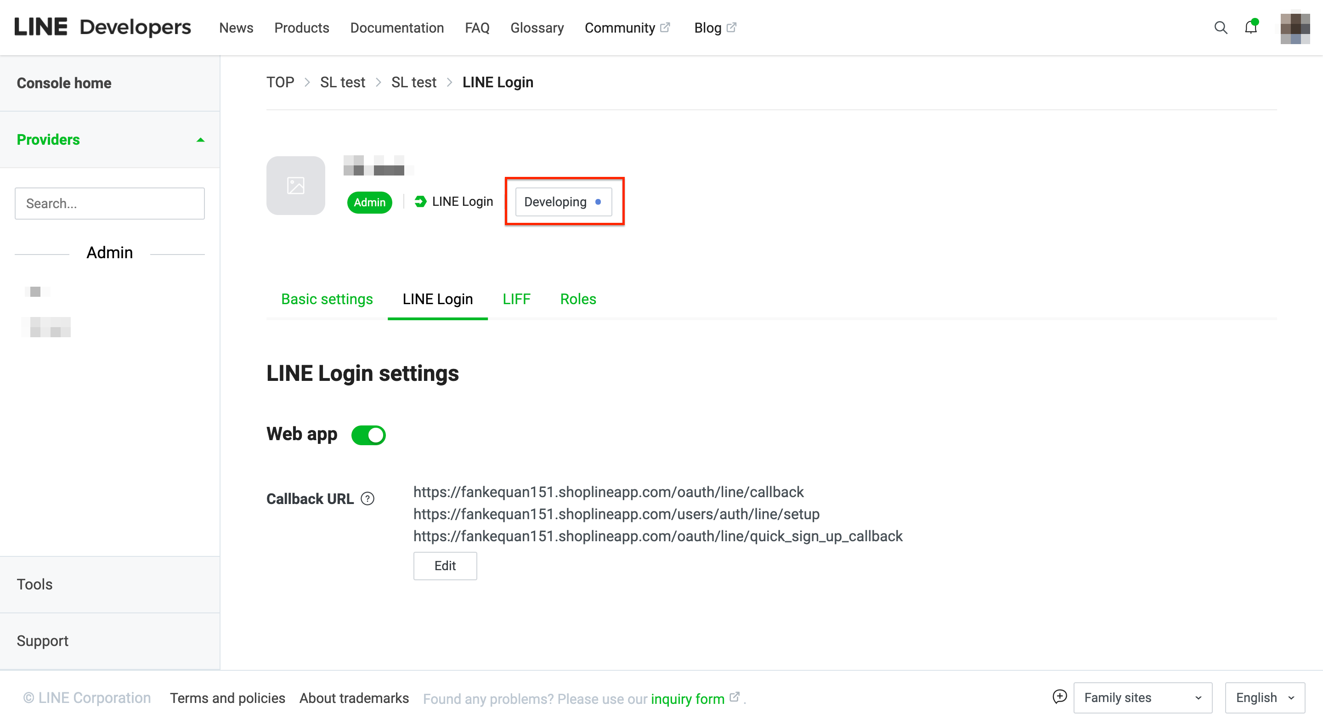Viewport: 1323px width, 725px height.
Task: Click the provider Search field
Action: tap(109, 204)
